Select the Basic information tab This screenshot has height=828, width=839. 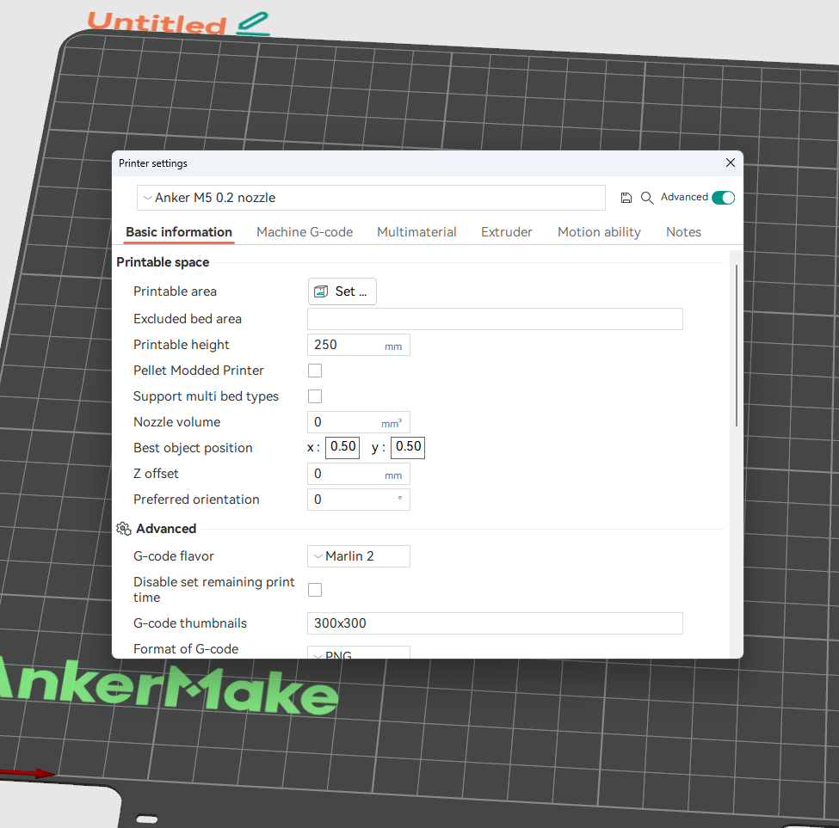(x=179, y=232)
